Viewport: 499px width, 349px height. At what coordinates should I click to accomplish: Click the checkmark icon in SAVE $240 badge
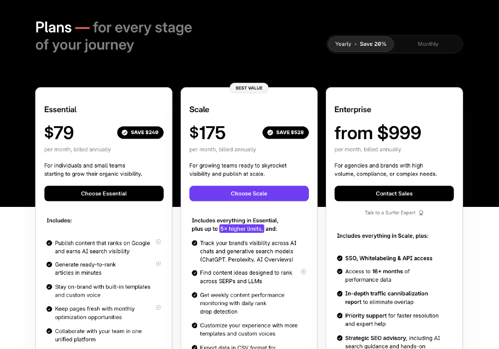(x=125, y=133)
